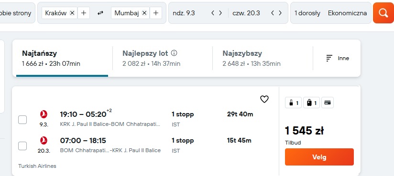Tick the return 07:00 flight checkbox
The image size is (394, 176).
(x=22, y=145)
